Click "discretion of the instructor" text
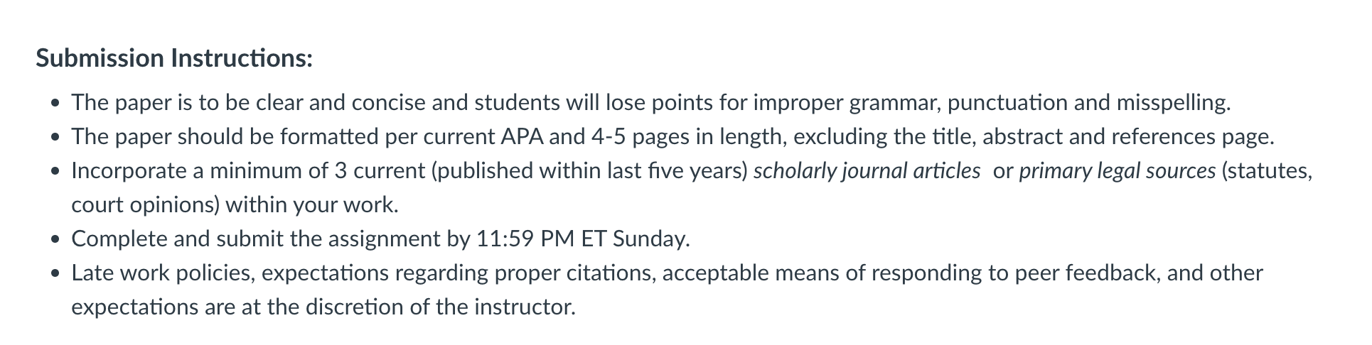 440,307
